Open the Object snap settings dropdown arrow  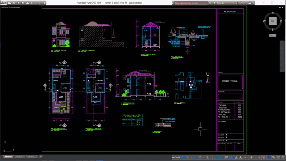pos(223,157)
